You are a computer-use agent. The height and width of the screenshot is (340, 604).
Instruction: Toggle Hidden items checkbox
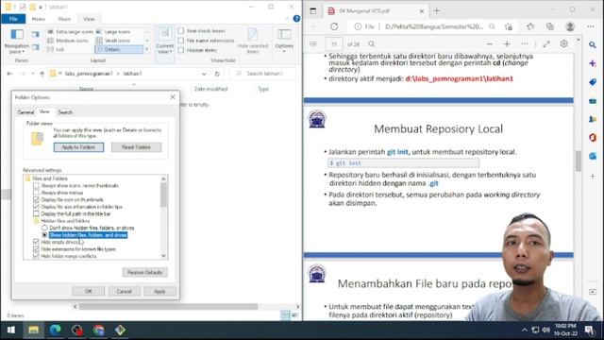[x=181, y=50]
